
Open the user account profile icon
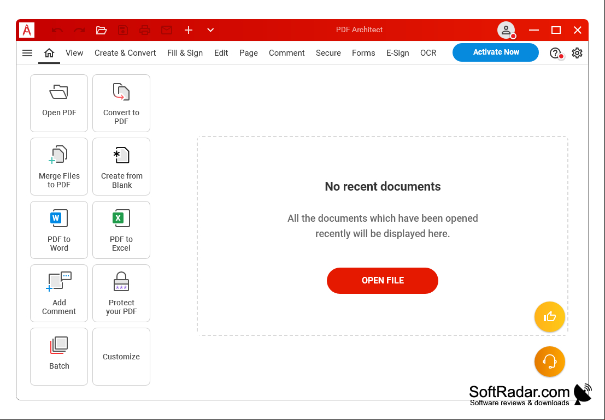[x=506, y=30]
